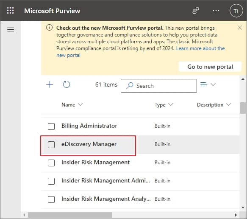The height and width of the screenshot is (219, 247).
Task: Click the vertical scrollbar thumb
Action: pos(243,108)
